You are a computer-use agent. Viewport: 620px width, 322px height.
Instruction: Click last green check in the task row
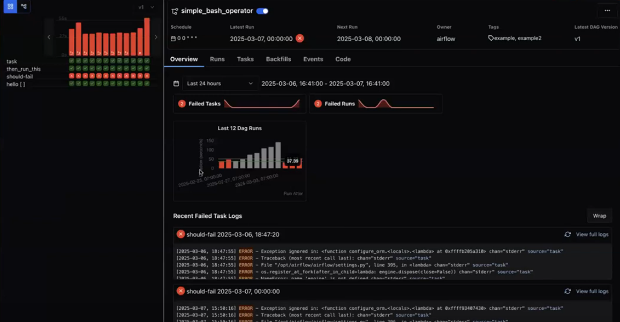pos(147,61)
